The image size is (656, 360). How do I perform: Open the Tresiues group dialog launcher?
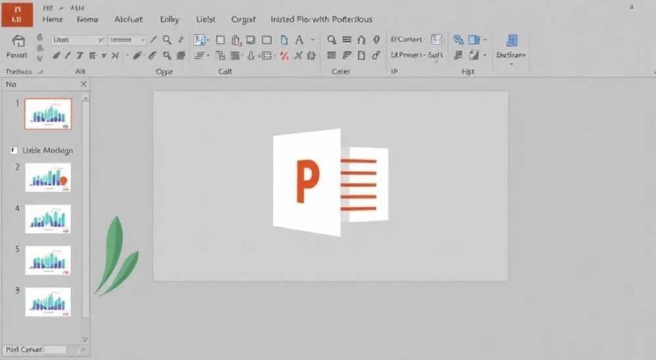[x=41, y=72]
